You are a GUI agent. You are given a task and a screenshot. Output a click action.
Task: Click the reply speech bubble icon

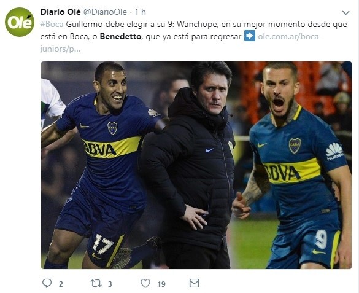pos(47,283)
